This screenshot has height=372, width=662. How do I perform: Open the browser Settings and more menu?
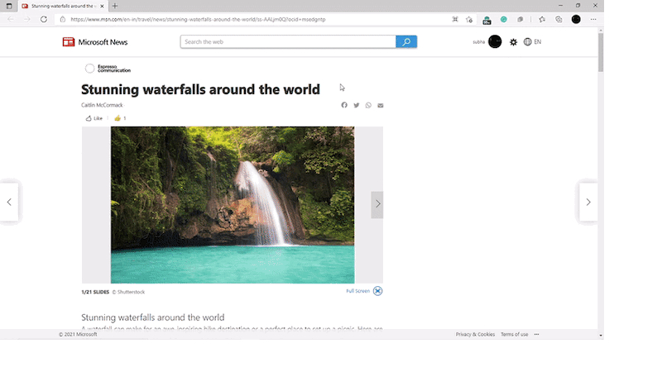click(x=593, y=19)
